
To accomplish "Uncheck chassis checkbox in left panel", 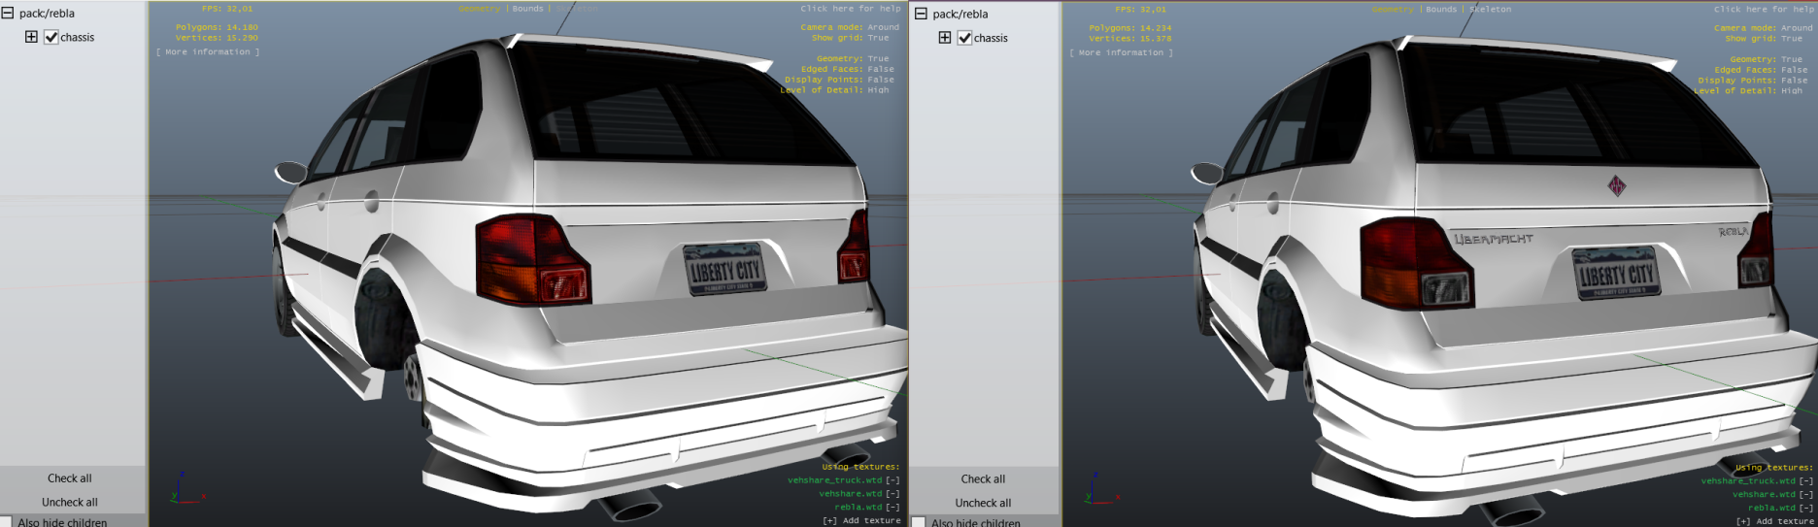I will coord(51,37).
